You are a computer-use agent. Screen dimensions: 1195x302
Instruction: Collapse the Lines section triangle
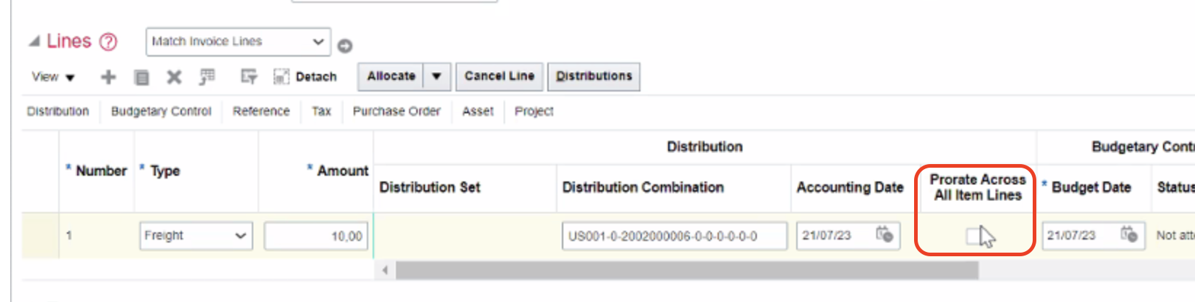tap(34, 41)
